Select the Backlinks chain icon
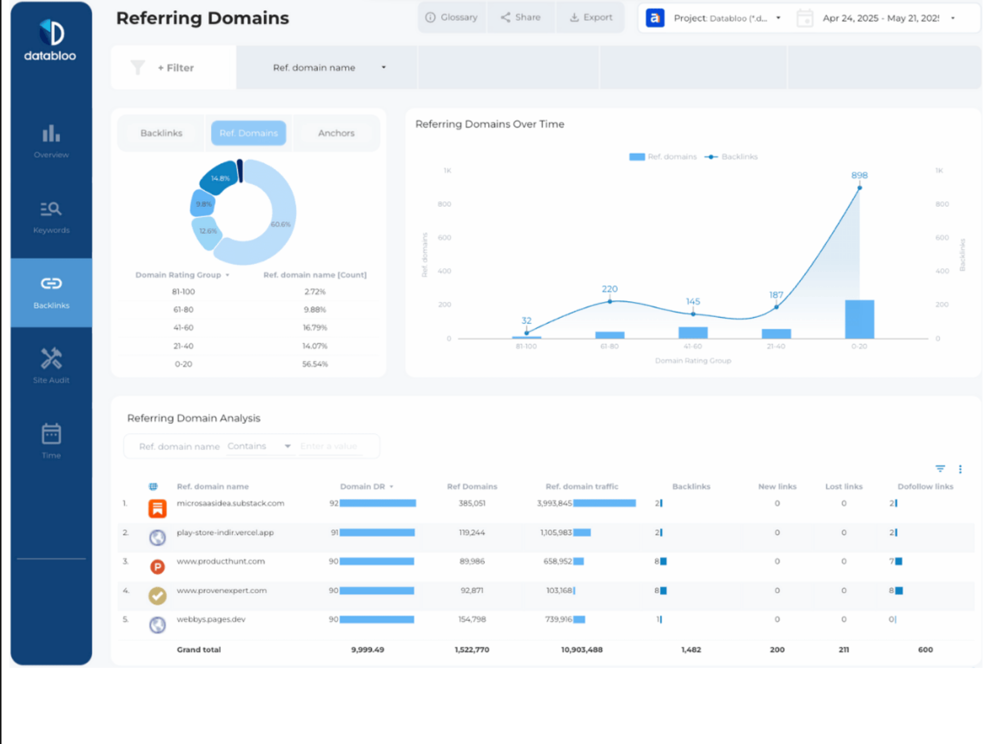989x744 pixels. [51, 284]
